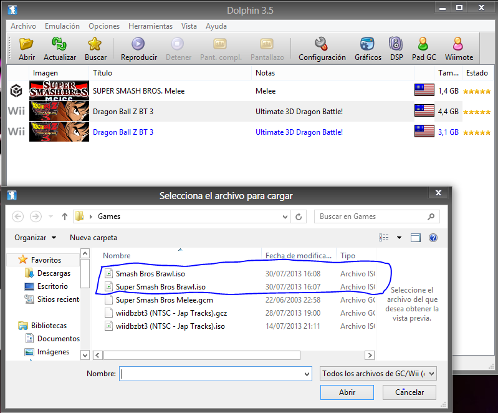
Task: Select SUPER SMASH BROS. Melee title
Action: (x=138, y=91)
